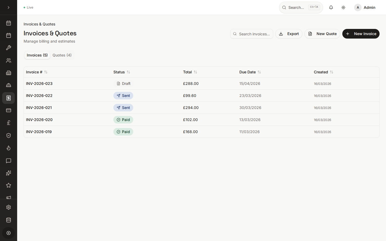The height and width of the screenshot is (241, 386).
Task: Export the invoice list
Action: click(289, 34)
